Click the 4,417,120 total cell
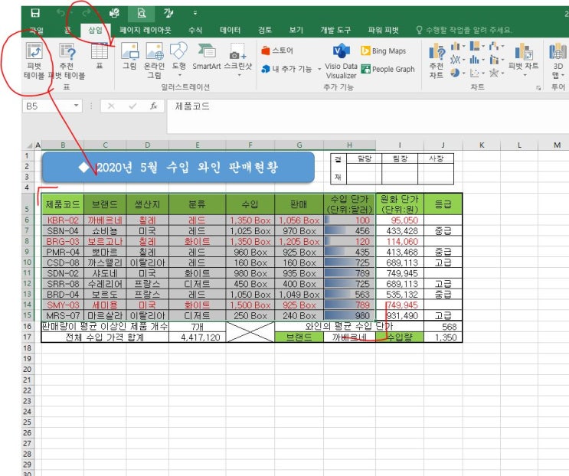Image resolution: width=569 pixels, height=476 pixels. 197,337
